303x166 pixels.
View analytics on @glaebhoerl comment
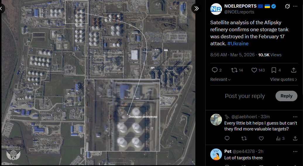click(280, 138)
